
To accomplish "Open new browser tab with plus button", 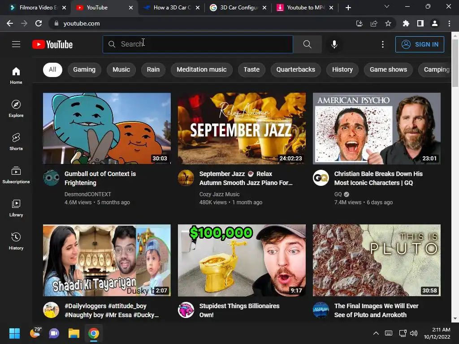I will (348, 8).
